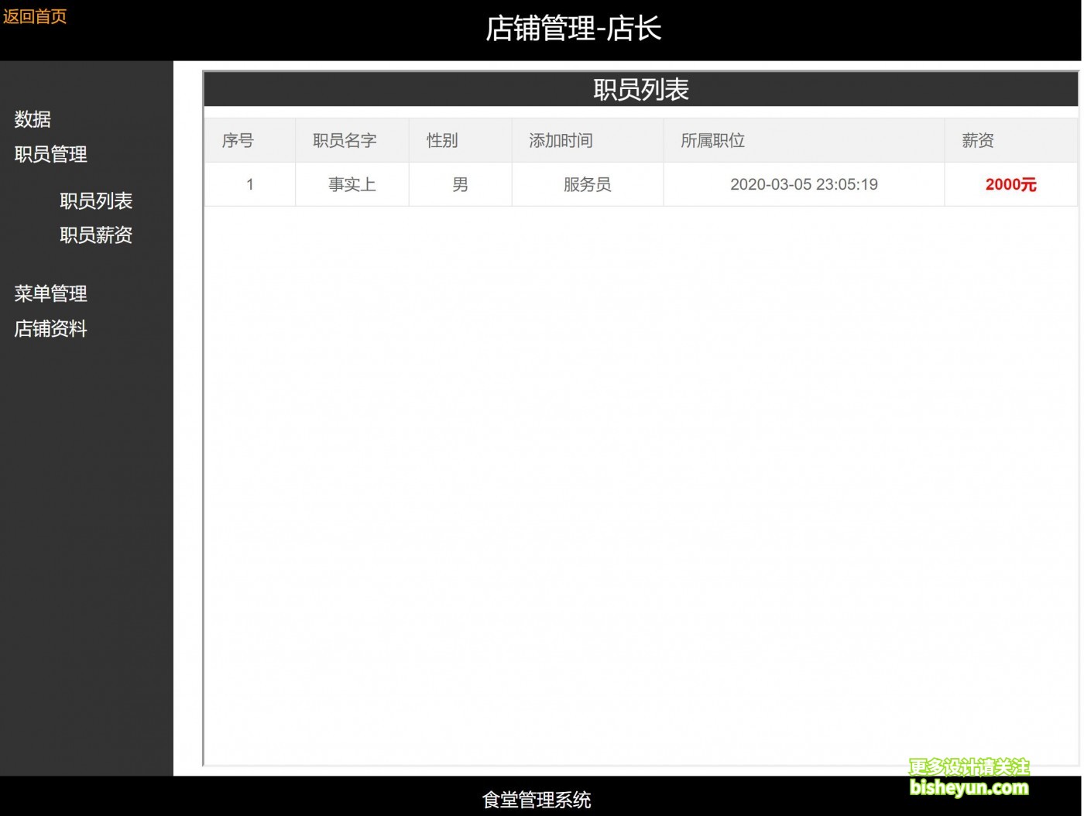The height and width of the screenshot is (816, 1084).
Task: Expand the 菜单管理 sidebar section
Action: [50, 293]
